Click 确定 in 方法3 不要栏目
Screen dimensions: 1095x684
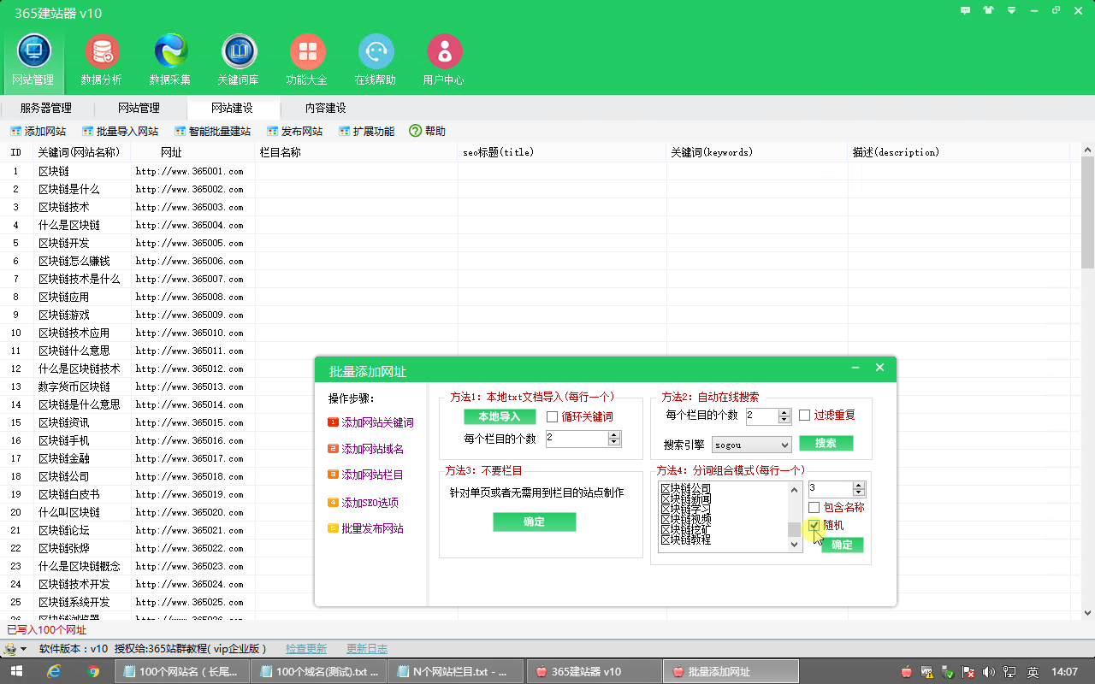point(535,522)
